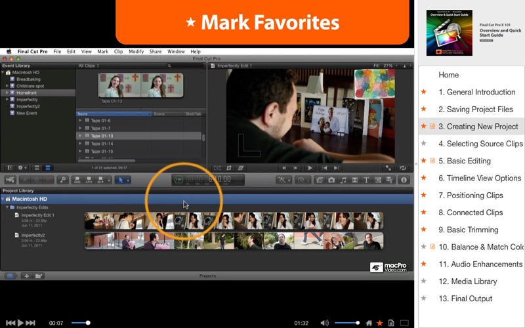This screenshot has height=328, width=525.
Task: Select the Tape 01-13 filmstrip thumbnail
Action: (x=140, y=85)
